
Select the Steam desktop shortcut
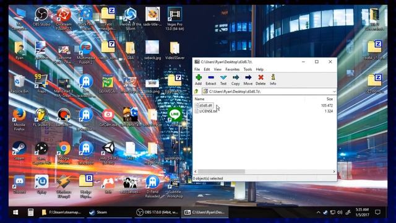click(x=19, y=151)
